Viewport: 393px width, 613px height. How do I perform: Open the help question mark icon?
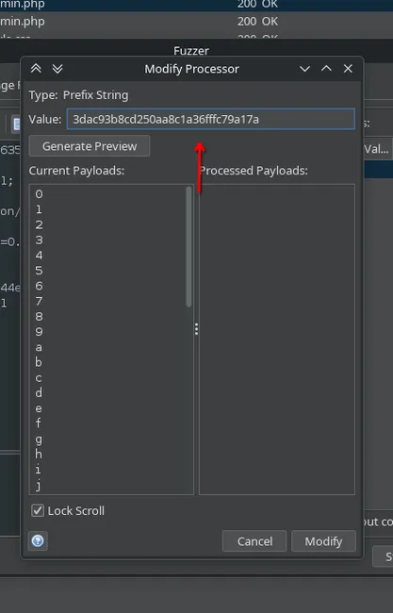pyautogui.click(x=38, y=541)
